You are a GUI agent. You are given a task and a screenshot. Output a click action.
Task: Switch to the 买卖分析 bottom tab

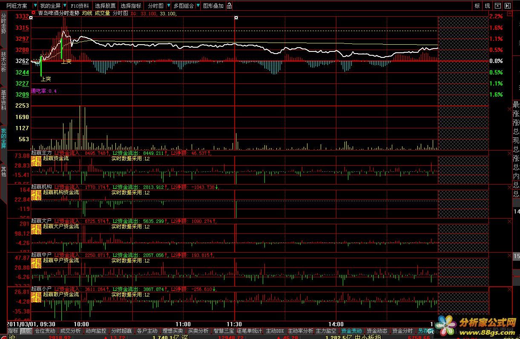click(198, 330)
